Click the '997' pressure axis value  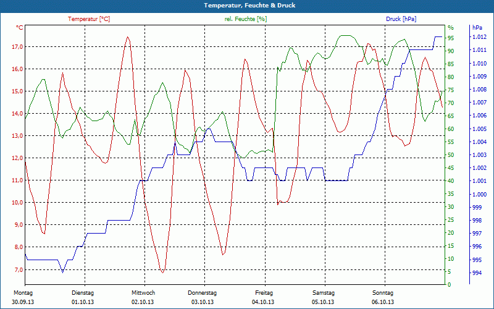click(477, 234)
